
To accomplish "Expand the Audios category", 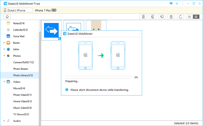I will (x=4, y=121).
